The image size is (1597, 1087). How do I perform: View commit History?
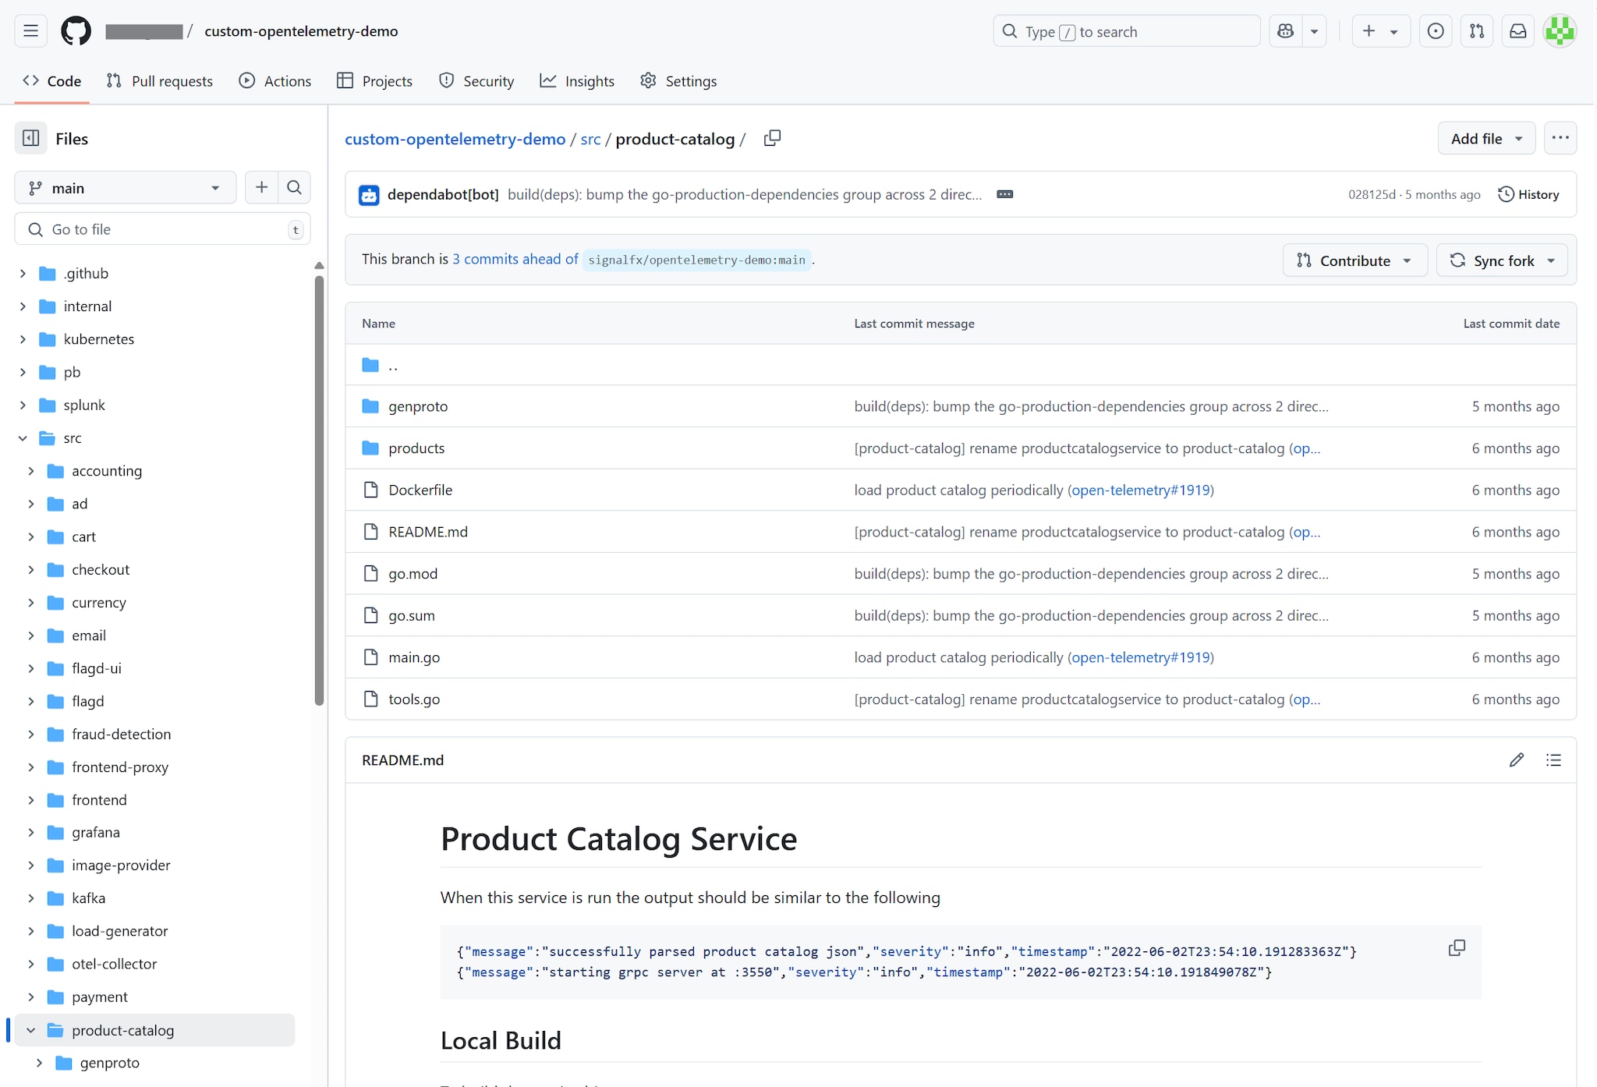1528,194
